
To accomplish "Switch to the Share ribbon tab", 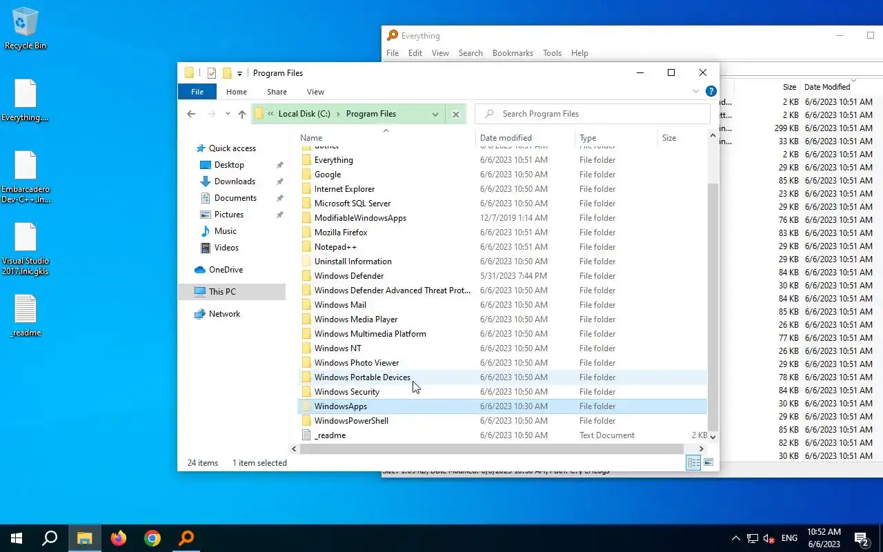I will [277, 92].
